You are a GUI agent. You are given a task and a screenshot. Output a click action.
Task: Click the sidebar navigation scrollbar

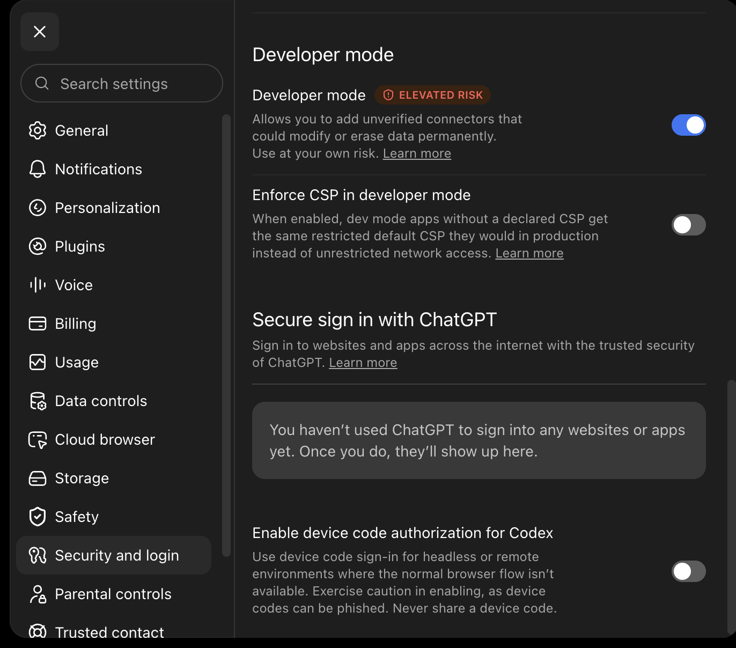[226, 335]
